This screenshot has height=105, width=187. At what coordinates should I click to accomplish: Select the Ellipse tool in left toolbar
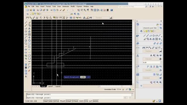coord(26,50)
